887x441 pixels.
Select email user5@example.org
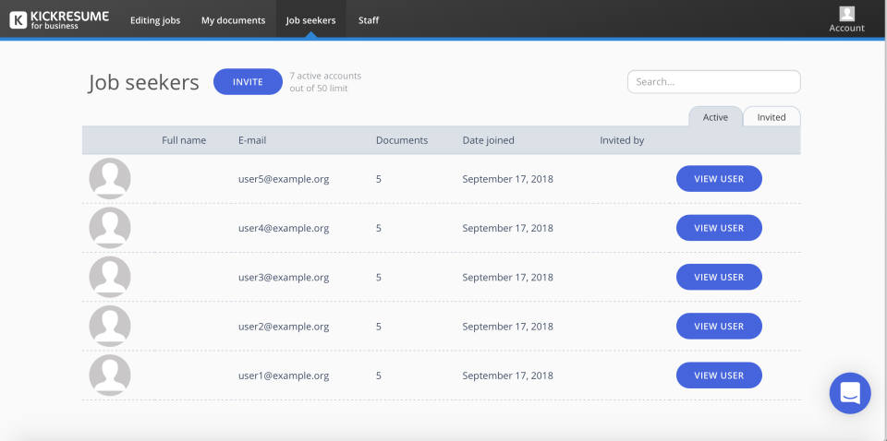pos(284,179)
